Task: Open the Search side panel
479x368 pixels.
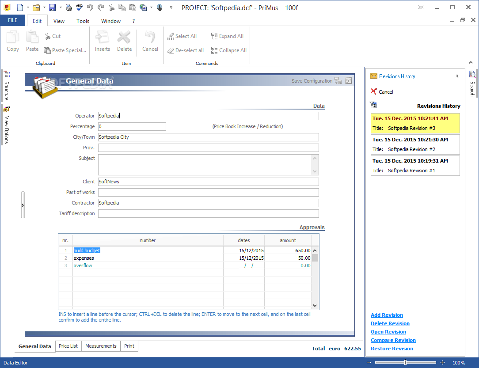Action: (472, 83)
